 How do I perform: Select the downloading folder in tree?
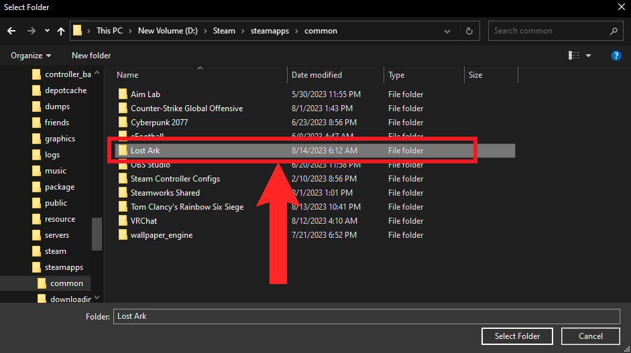[x=70, y=299]
